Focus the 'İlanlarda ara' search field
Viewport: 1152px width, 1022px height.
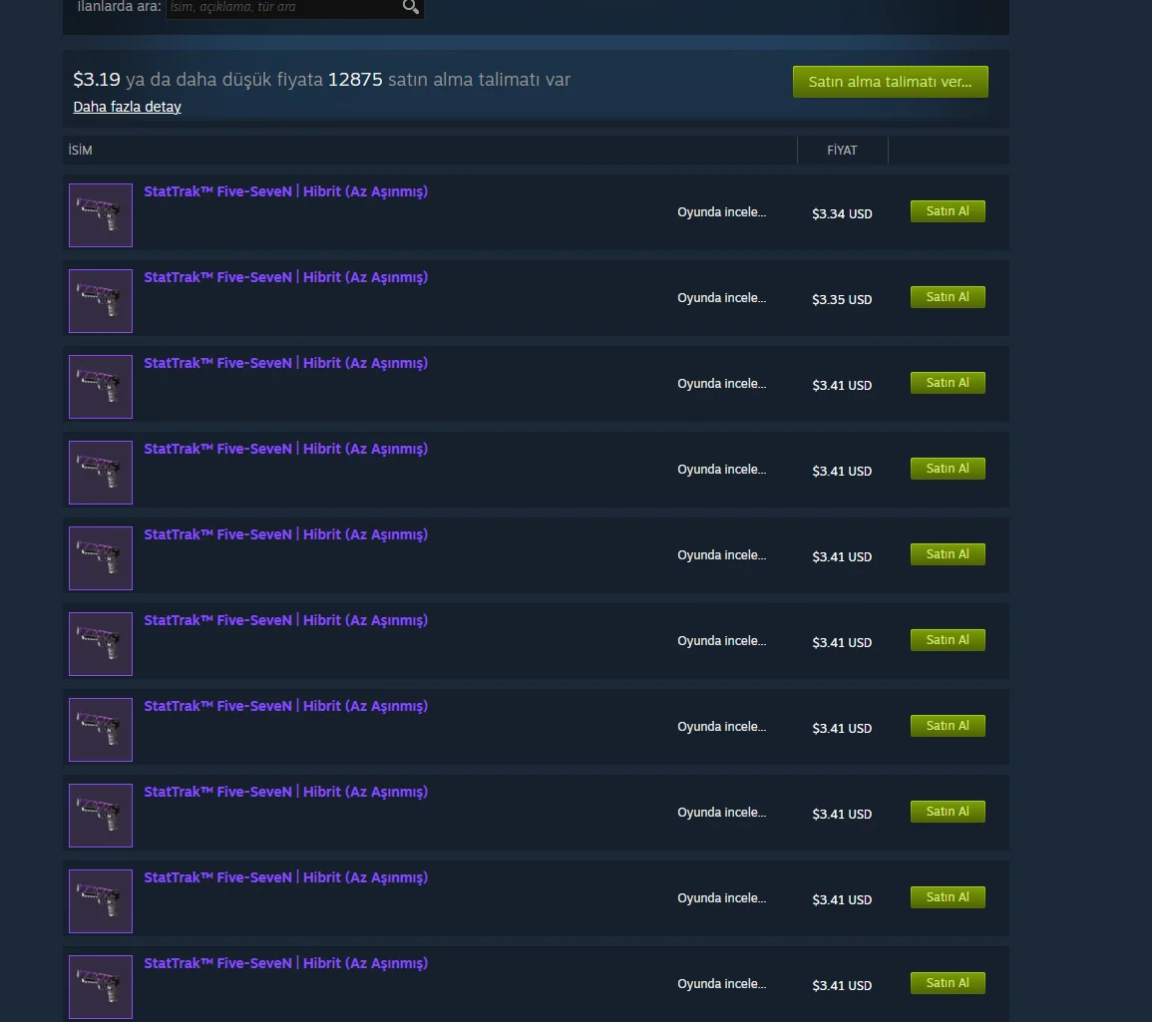click(x=283, y=7)
